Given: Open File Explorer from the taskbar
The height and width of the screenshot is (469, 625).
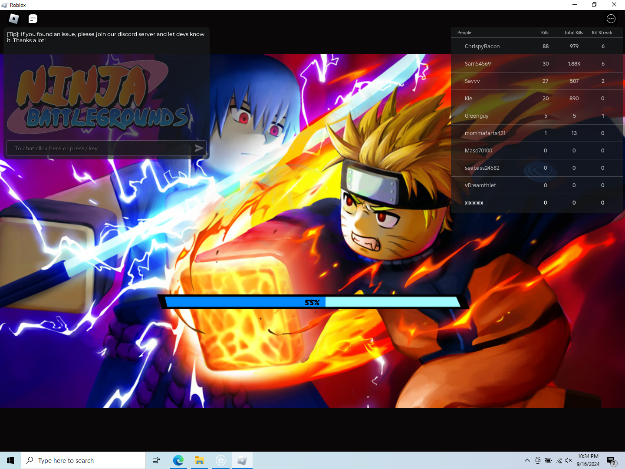Looking at the screenshot, I should point(199,460).
